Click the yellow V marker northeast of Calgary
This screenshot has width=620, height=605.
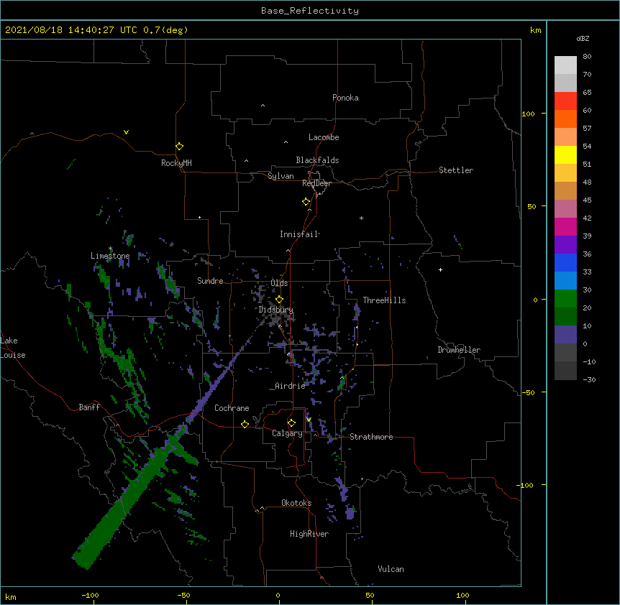309,420
